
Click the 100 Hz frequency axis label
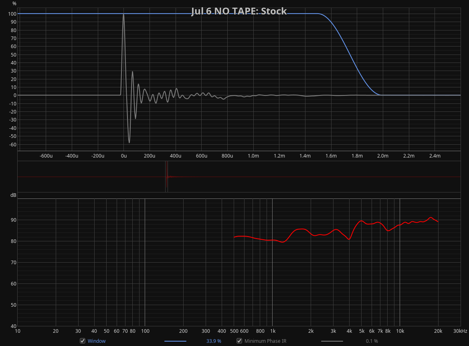pyautogui.click(x=145, y=331)
